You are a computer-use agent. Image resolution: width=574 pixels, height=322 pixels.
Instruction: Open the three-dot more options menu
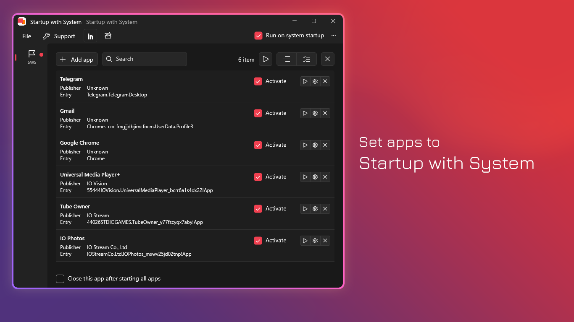(x=334, y=36)
